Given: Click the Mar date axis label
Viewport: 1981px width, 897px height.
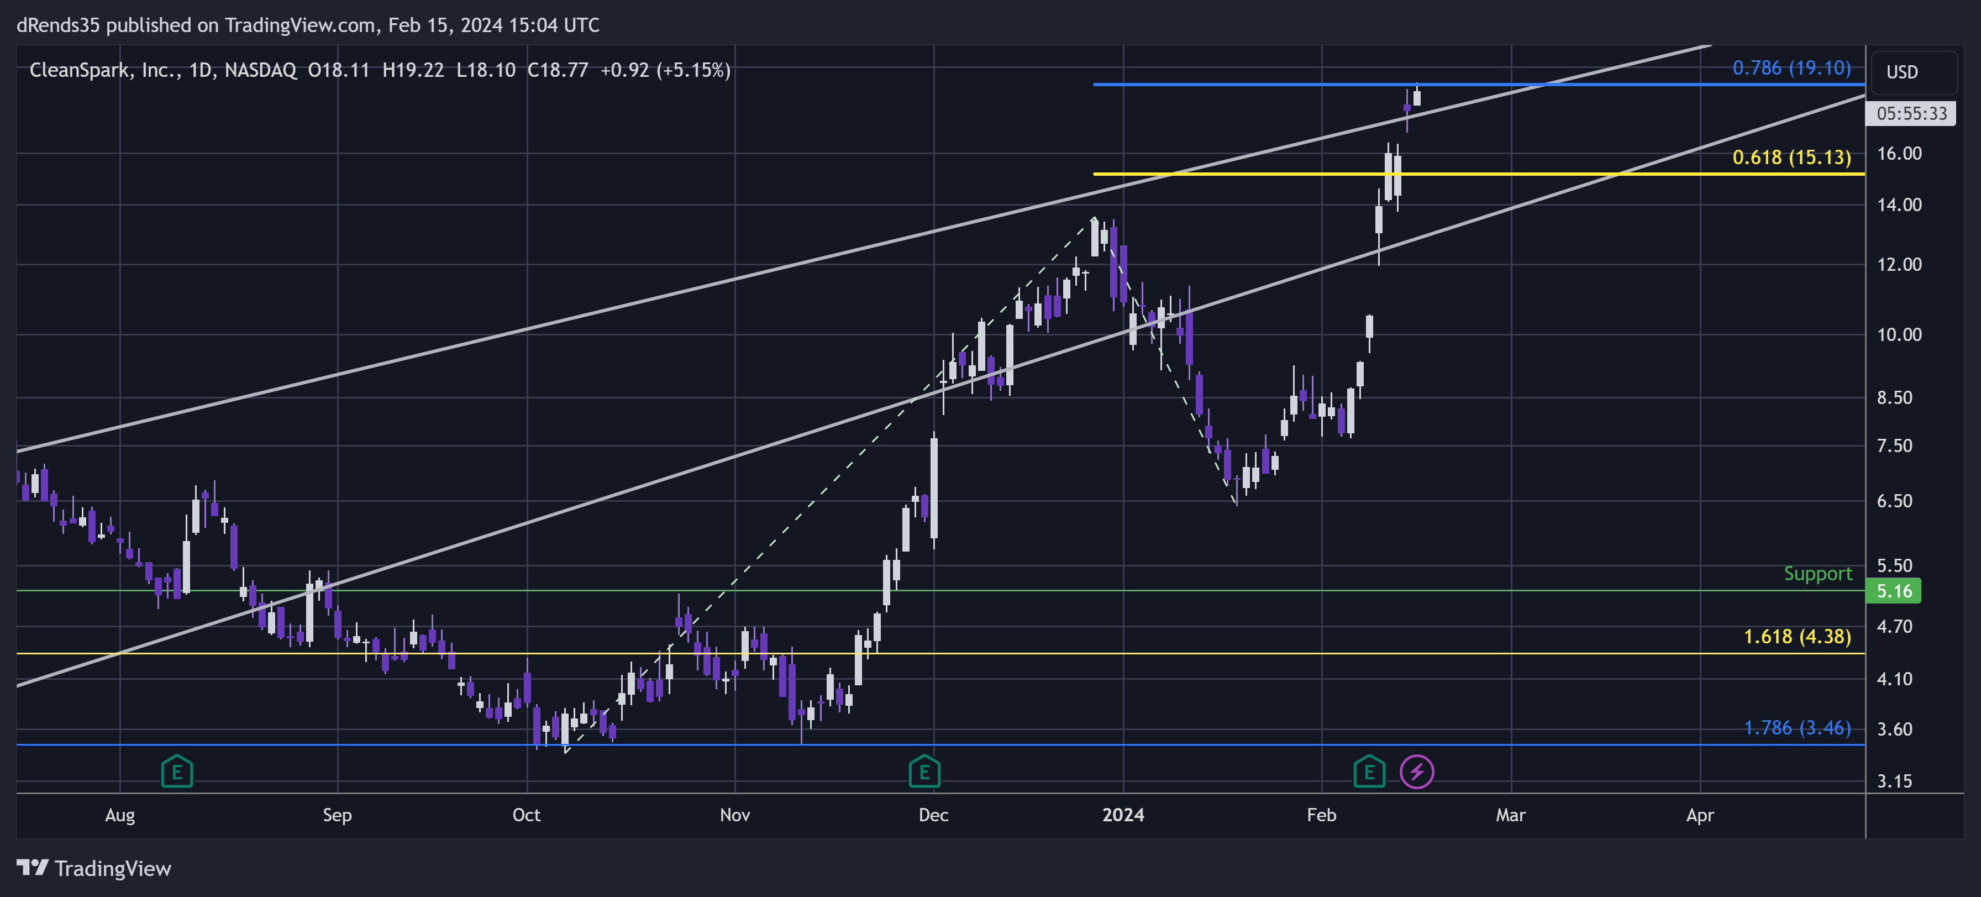Looking at the screenshot, I should [x=1510, y=815].
